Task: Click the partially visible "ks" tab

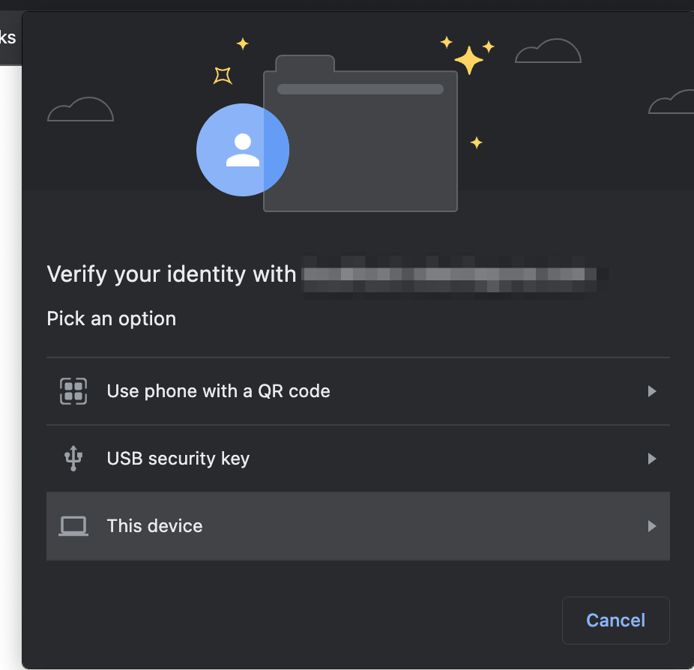Action: click(x=7, y=37)
